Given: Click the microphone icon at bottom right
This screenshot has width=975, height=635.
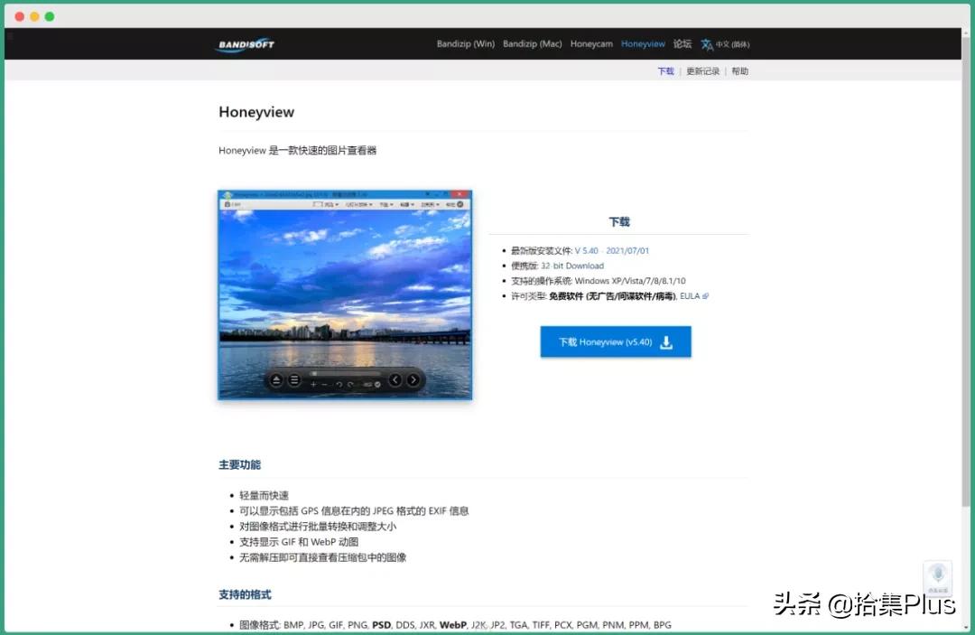Looking at the screenshot, I should click(x=937, y=576).
